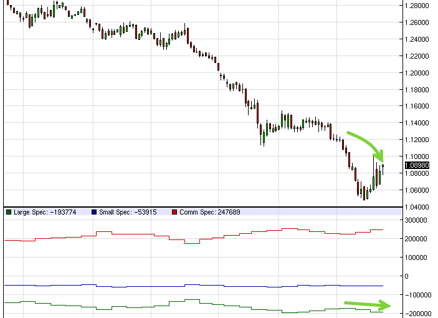Click the 1.14000 price axis label
Viewport: 438px width, 318px height.
pos(417,123)
